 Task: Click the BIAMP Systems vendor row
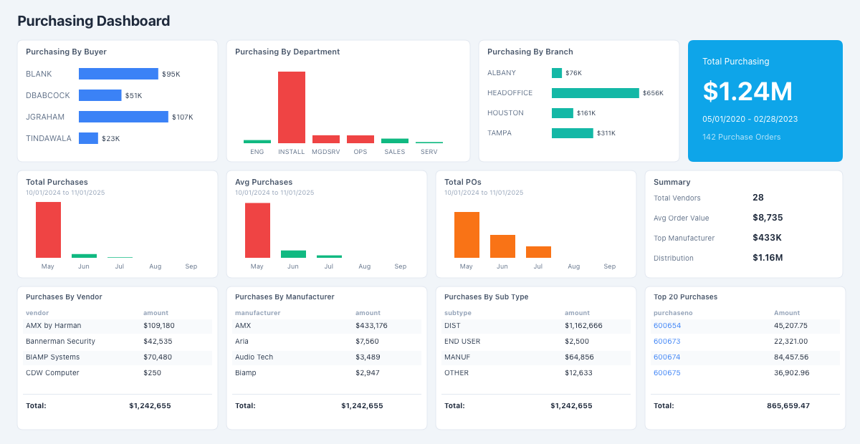pyautogui.click(x=118, y=357)
